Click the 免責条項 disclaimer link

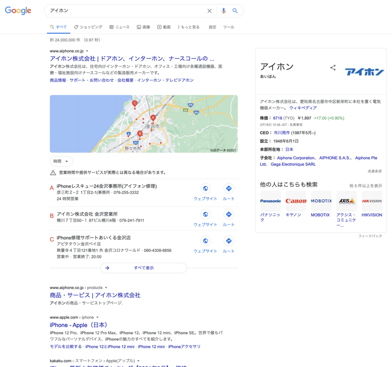click(x=374, y=171)
